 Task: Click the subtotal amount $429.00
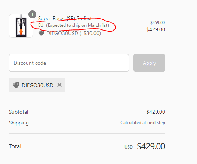tap(156, 112)
